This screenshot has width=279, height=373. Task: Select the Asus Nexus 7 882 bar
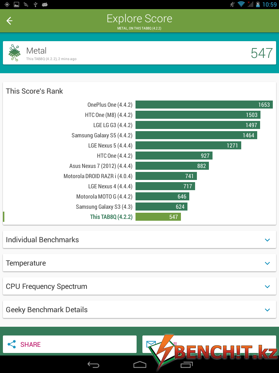coord(172,166)
